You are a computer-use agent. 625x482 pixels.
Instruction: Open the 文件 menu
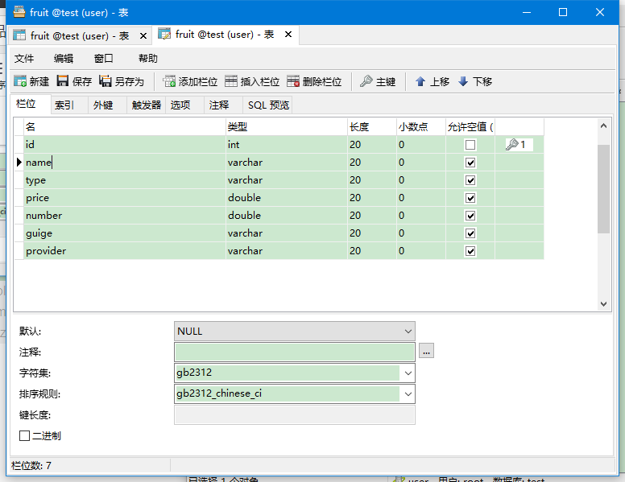24,59
